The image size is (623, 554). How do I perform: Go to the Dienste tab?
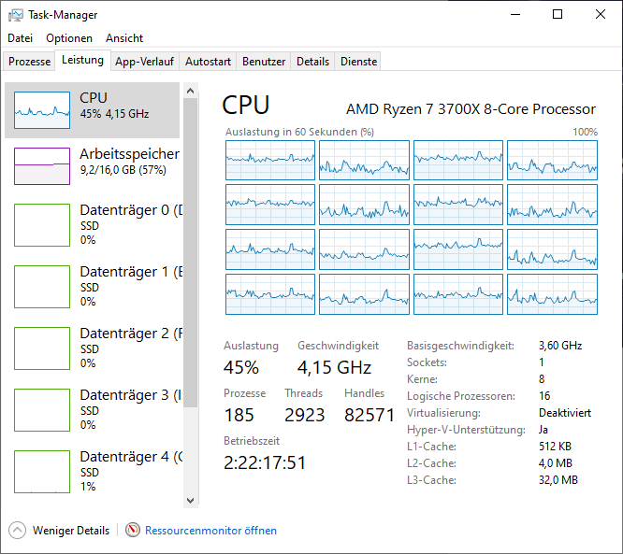tap(358, 62)
